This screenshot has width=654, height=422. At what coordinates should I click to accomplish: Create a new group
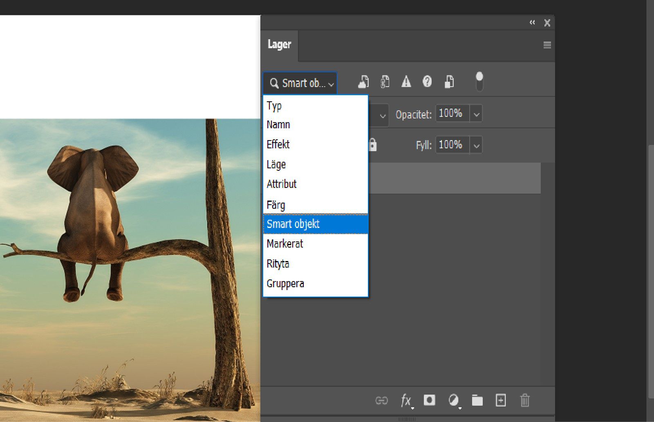click(477, 401)
